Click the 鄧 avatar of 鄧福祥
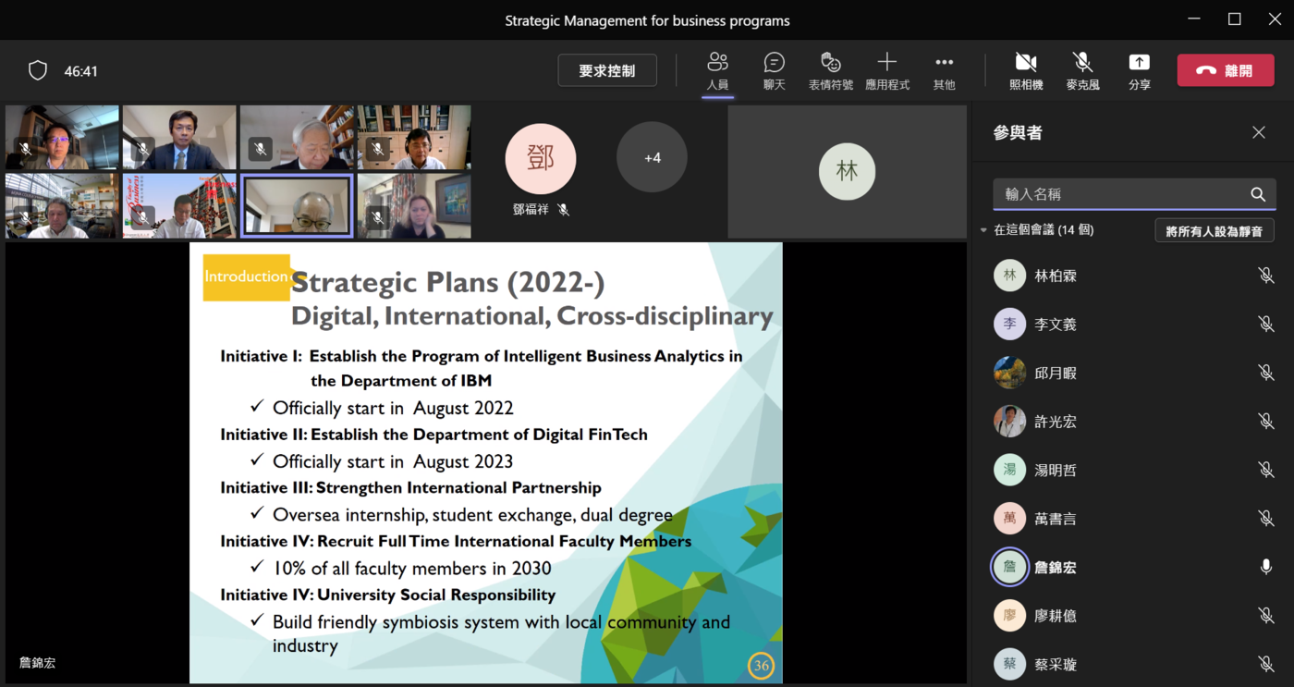 click(540, 158)
